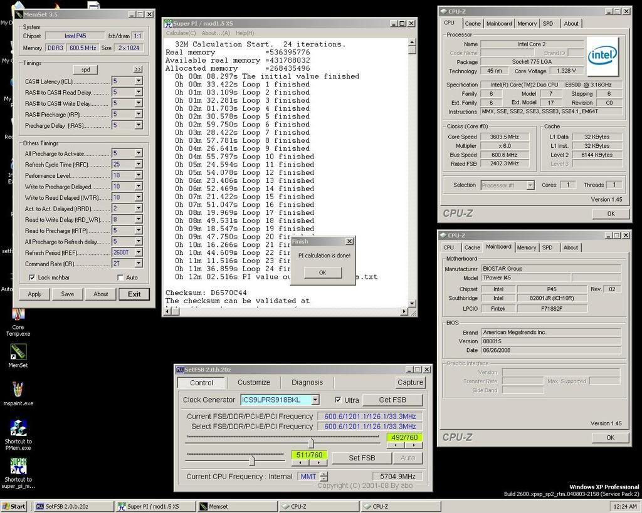Open Refresh Cycle Time (tRFC) dropdown
Image resolution: width=642 pixels, height=513 pixels.
[x=139, y=164]
